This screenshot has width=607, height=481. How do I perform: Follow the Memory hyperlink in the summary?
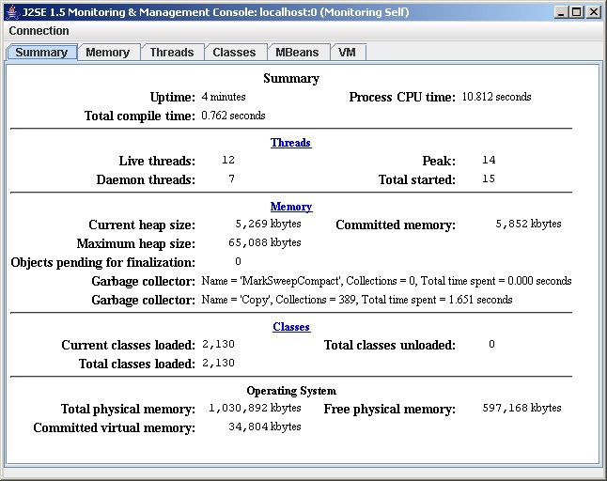pyautogui.click(x=290, y=207)
